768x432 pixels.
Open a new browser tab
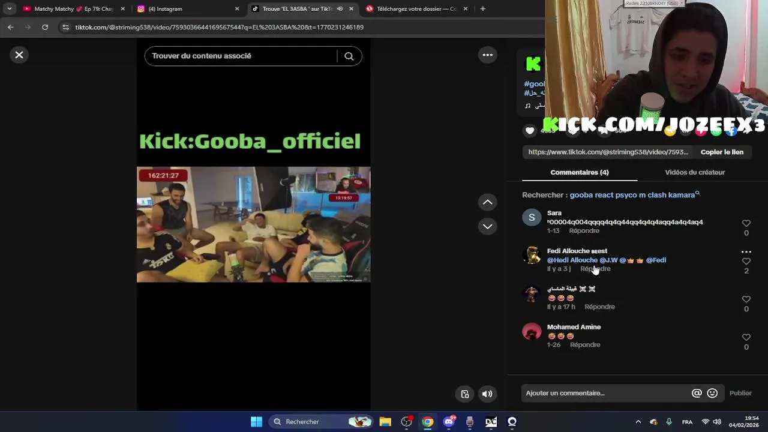tap(482, 9)
